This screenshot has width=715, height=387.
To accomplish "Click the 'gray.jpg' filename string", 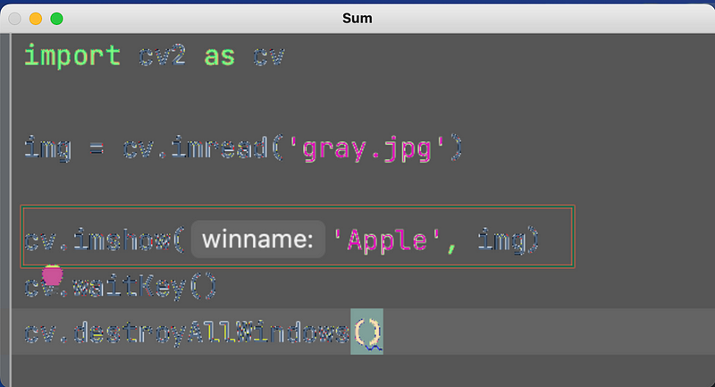I will point(367,147).
